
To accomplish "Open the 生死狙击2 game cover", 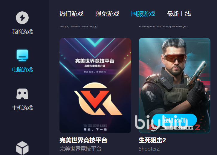I will pos(175,86).
